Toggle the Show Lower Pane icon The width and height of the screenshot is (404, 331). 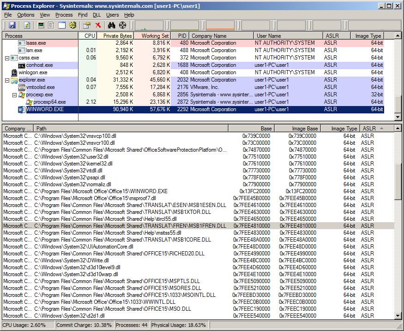[x=62, y=25]
